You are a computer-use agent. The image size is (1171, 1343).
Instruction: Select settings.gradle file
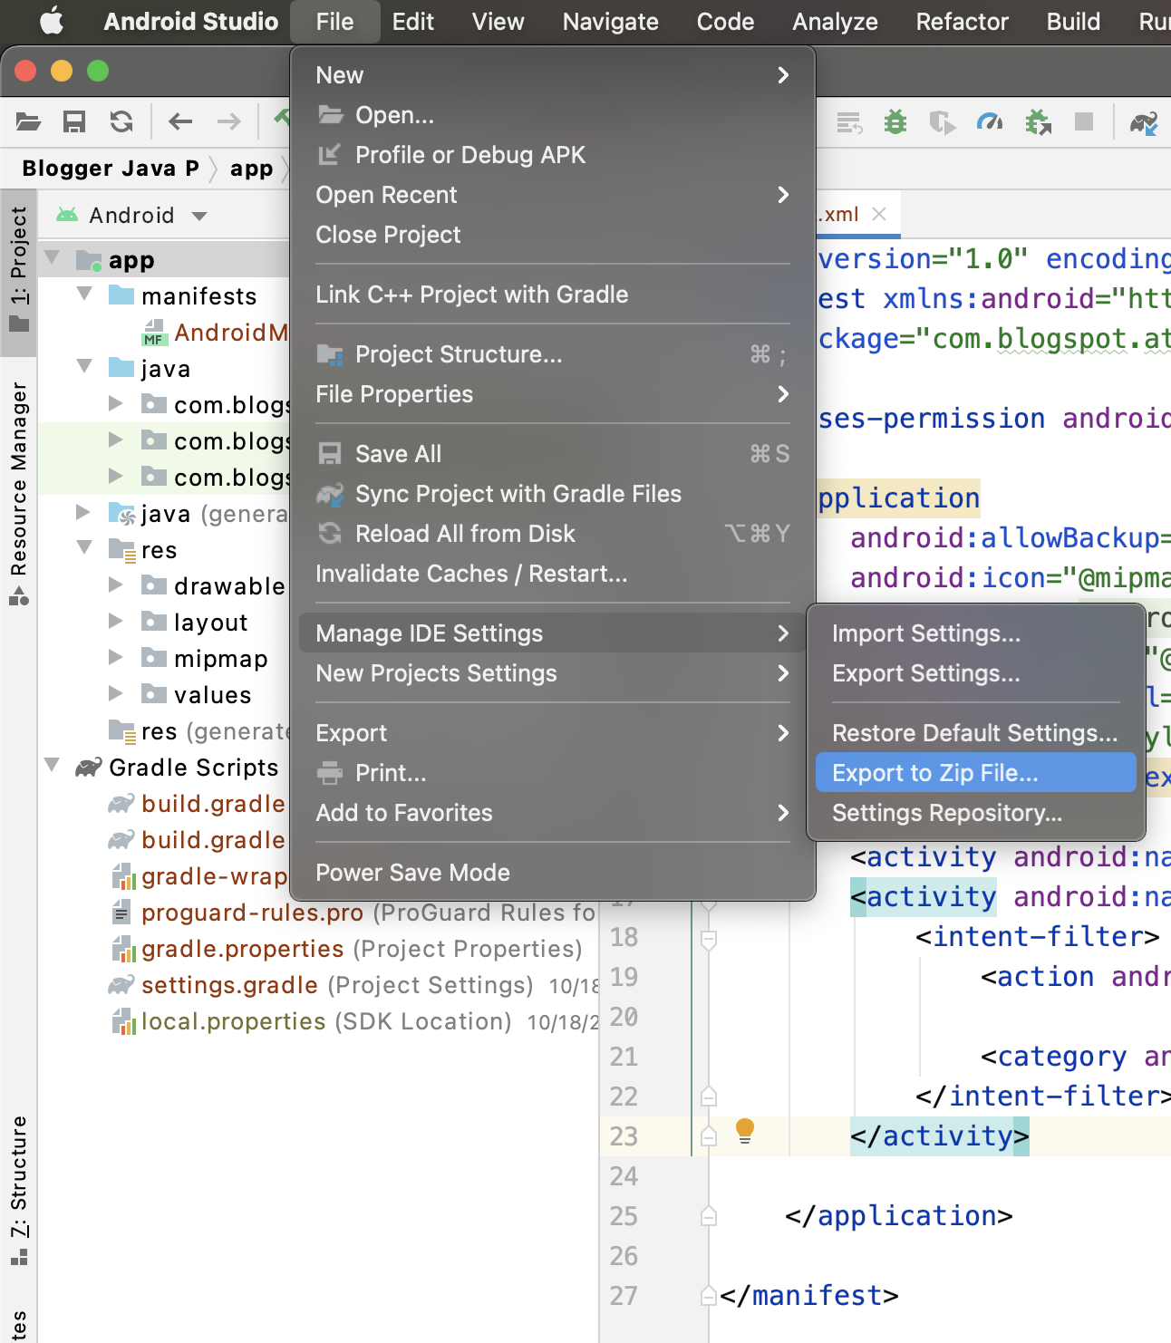(229, 985)
